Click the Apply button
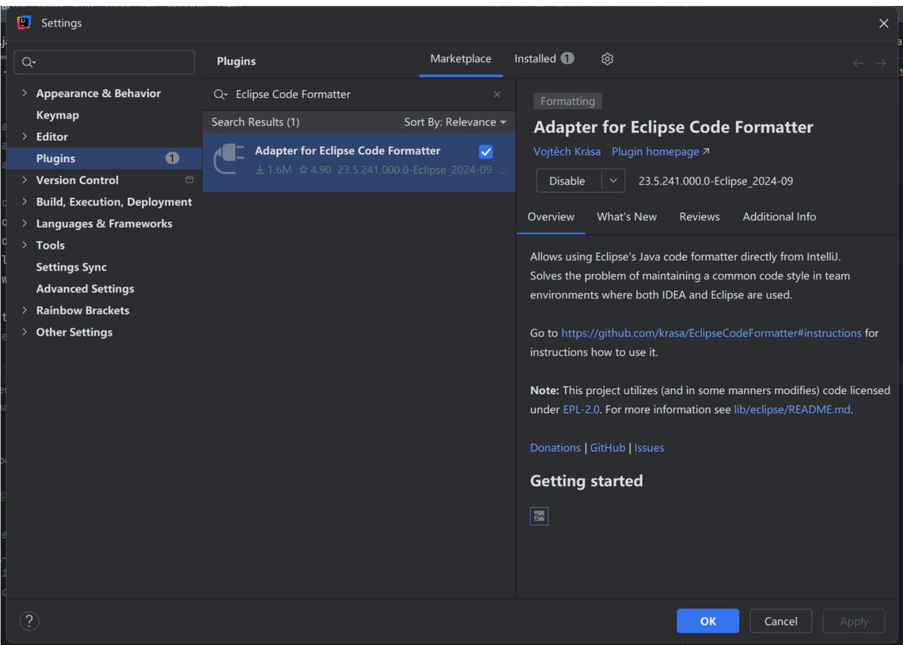 pos(854,621)
